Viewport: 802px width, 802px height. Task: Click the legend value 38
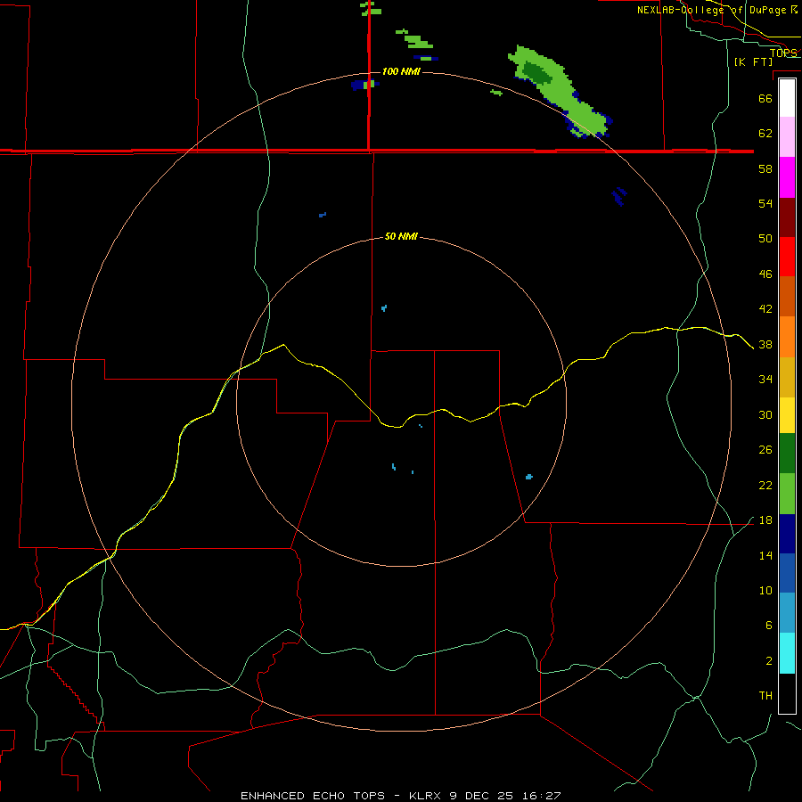pos(765,345)
